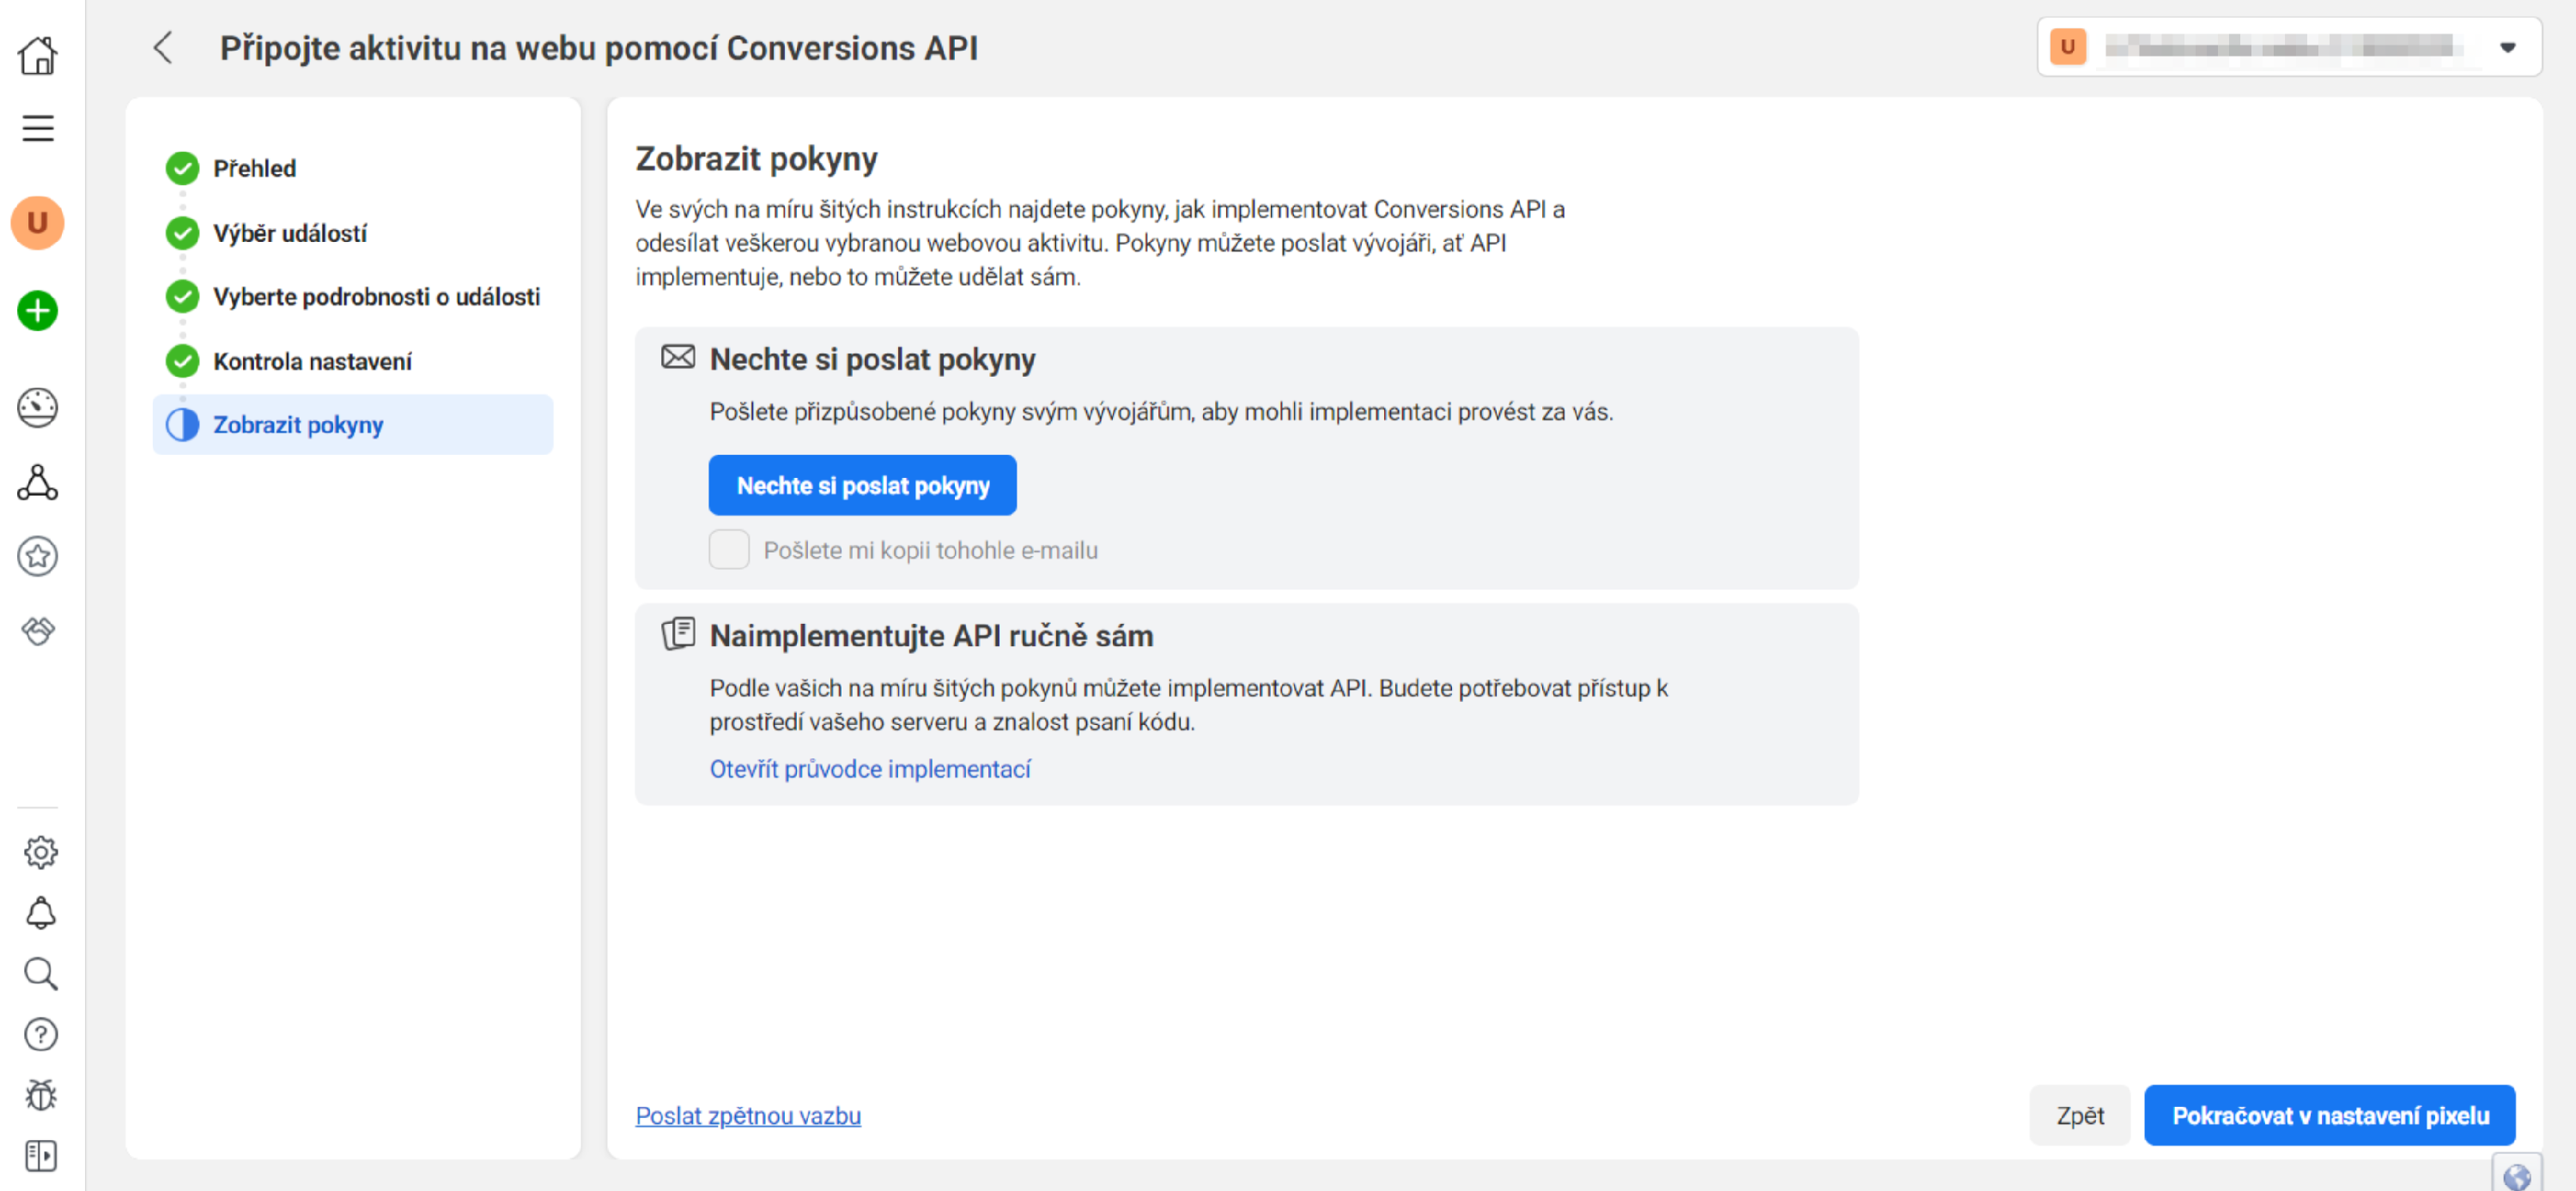The height and width of the screenshot is (1191, 2576).
Task: Open the Home icon in sidebar
Action: click(38, 55)
